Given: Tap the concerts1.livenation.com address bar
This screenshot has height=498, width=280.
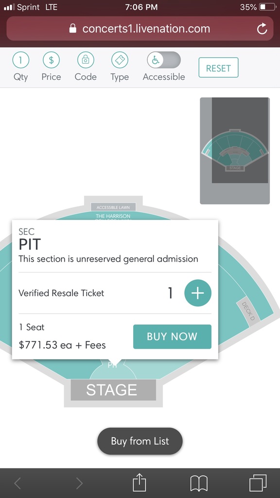Looking at the screenshot, I should tap(140, 29).
